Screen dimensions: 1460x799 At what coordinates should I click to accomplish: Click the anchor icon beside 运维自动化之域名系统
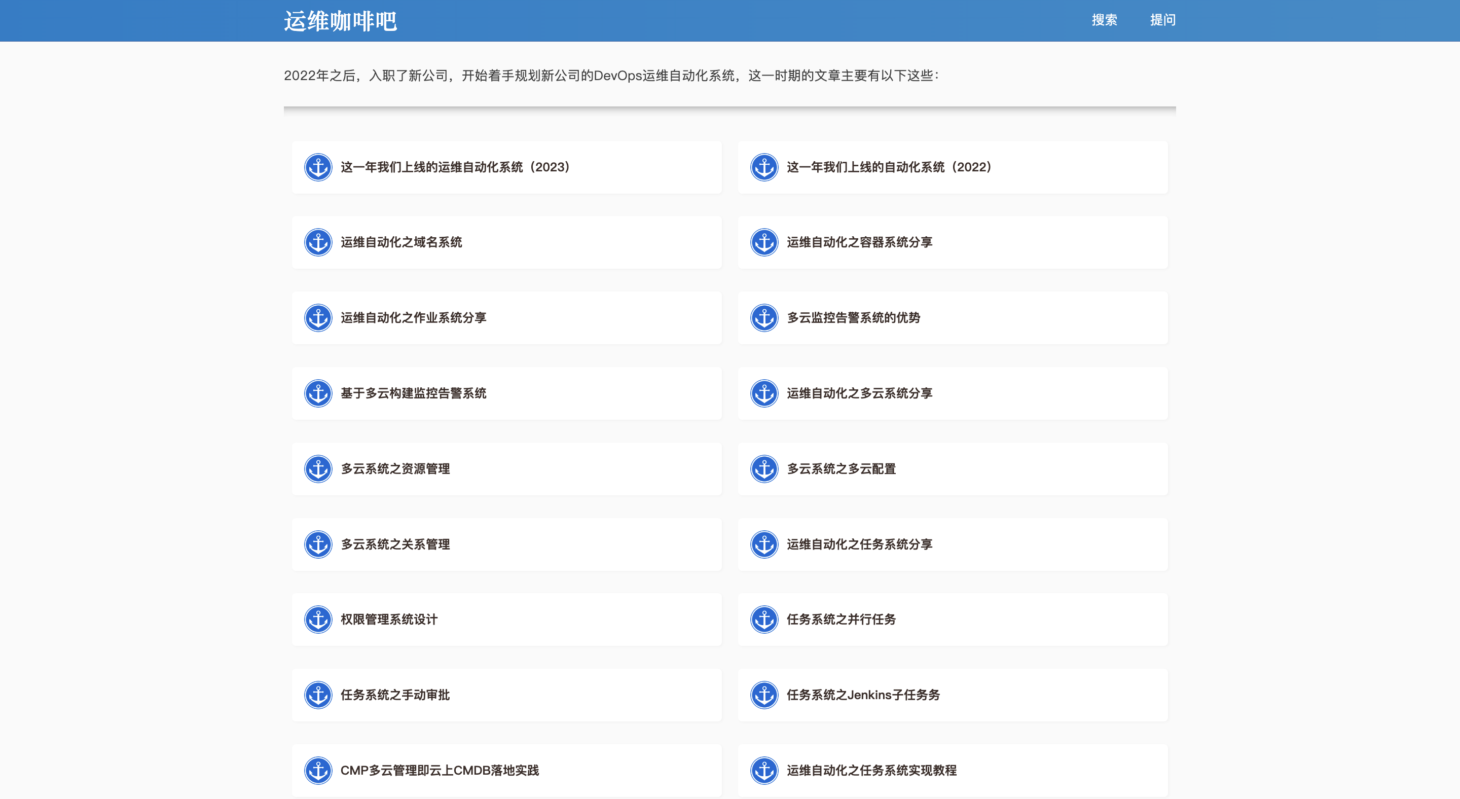point(318,242)
